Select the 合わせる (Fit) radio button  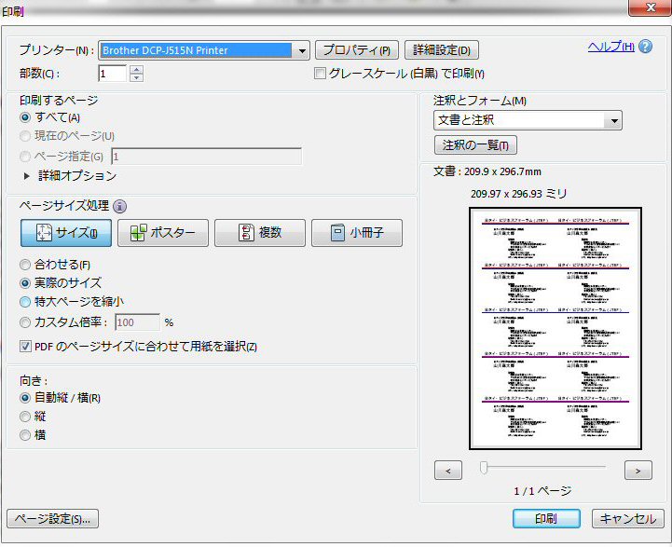pyautogui.click(x=25, y=265)
